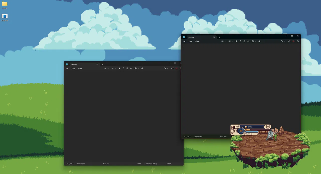Open the View menu in left Notepad
321x174 pixels.
80,68
